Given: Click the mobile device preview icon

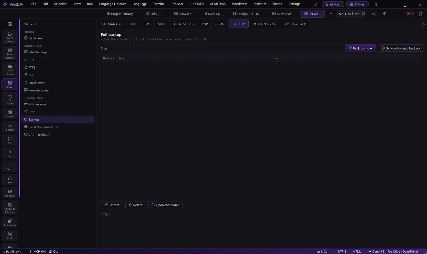Looking at the screenshot, I should pyautogui.click(x=398, y=14).
